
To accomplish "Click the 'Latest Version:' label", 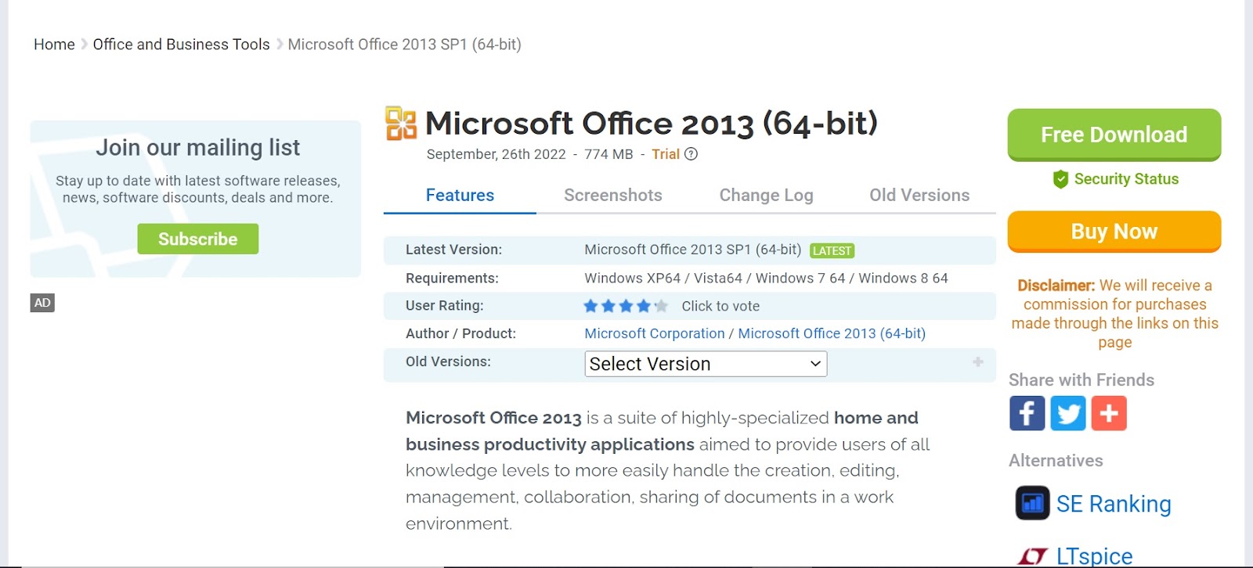I will (453, 250).
